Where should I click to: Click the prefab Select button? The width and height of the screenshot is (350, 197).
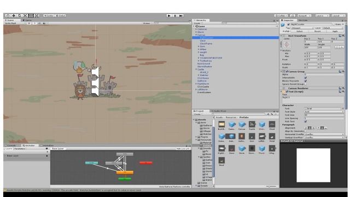pyautogui.click(x=300, y=32)
